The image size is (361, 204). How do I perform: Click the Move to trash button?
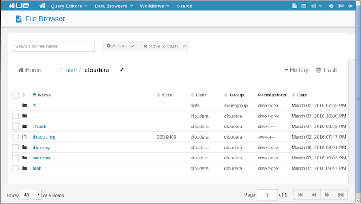(160, 46)
